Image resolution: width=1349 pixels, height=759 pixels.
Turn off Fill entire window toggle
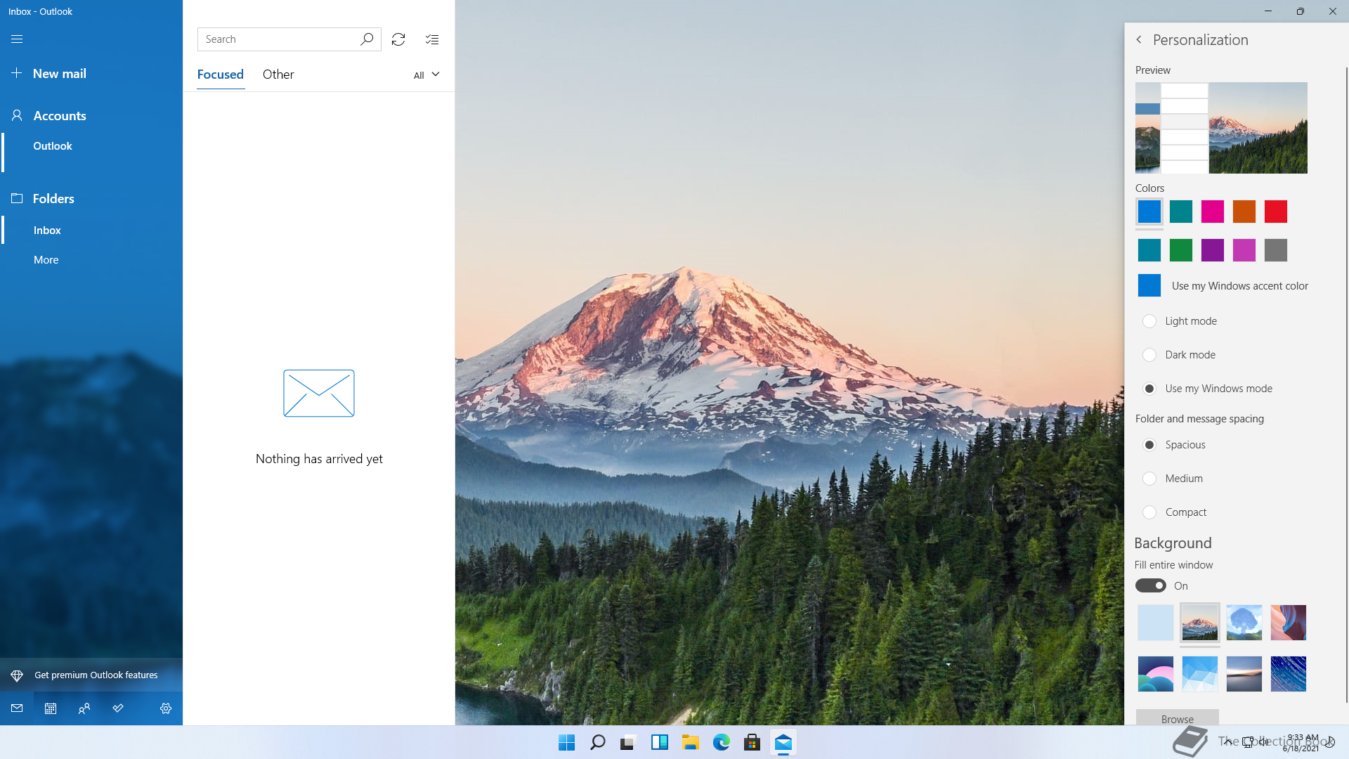(x=1150, y=585)
